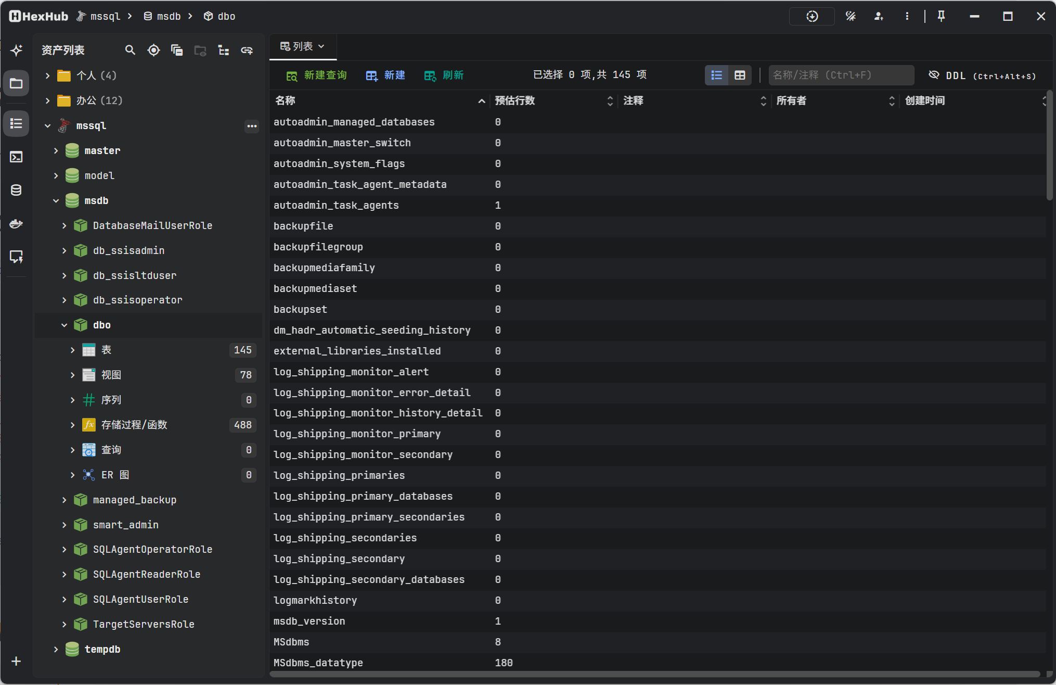Open the download tasks icon in title bar
The height and width of the screenshot is (685, 1056).
click(812, 16)
